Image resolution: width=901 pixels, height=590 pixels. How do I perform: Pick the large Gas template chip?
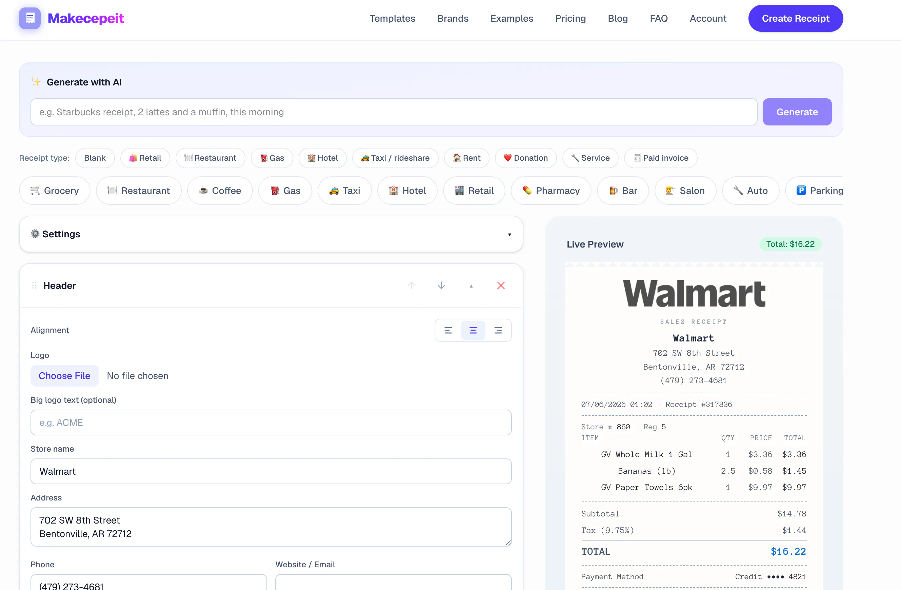pyautogui.click(x=285, y=191)
